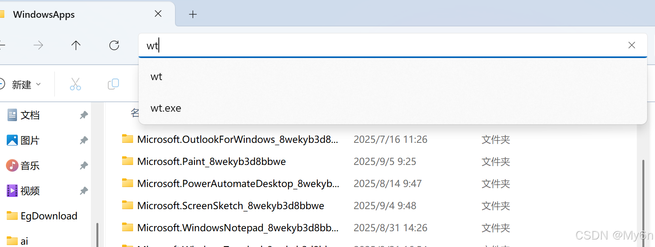
Task: Go forward in navigation history
Action: point(38,45)
